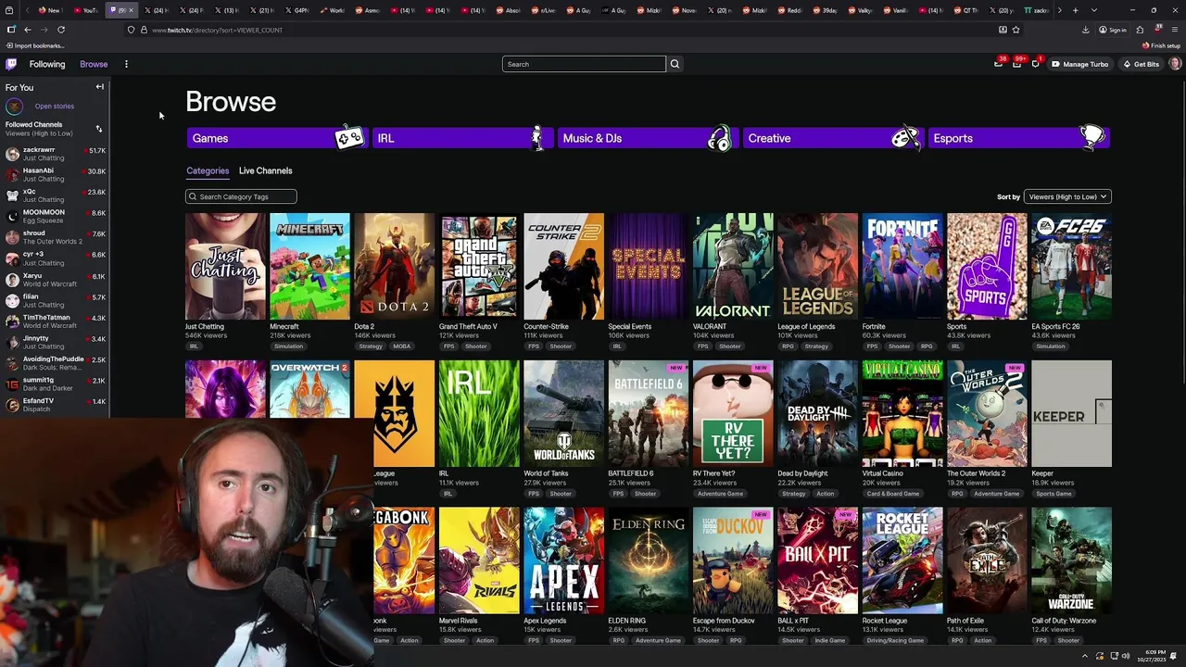
Task: Click the TimTheTatman channel name in the sidebar
Action: pyautogui.click(x=46, y=318)
